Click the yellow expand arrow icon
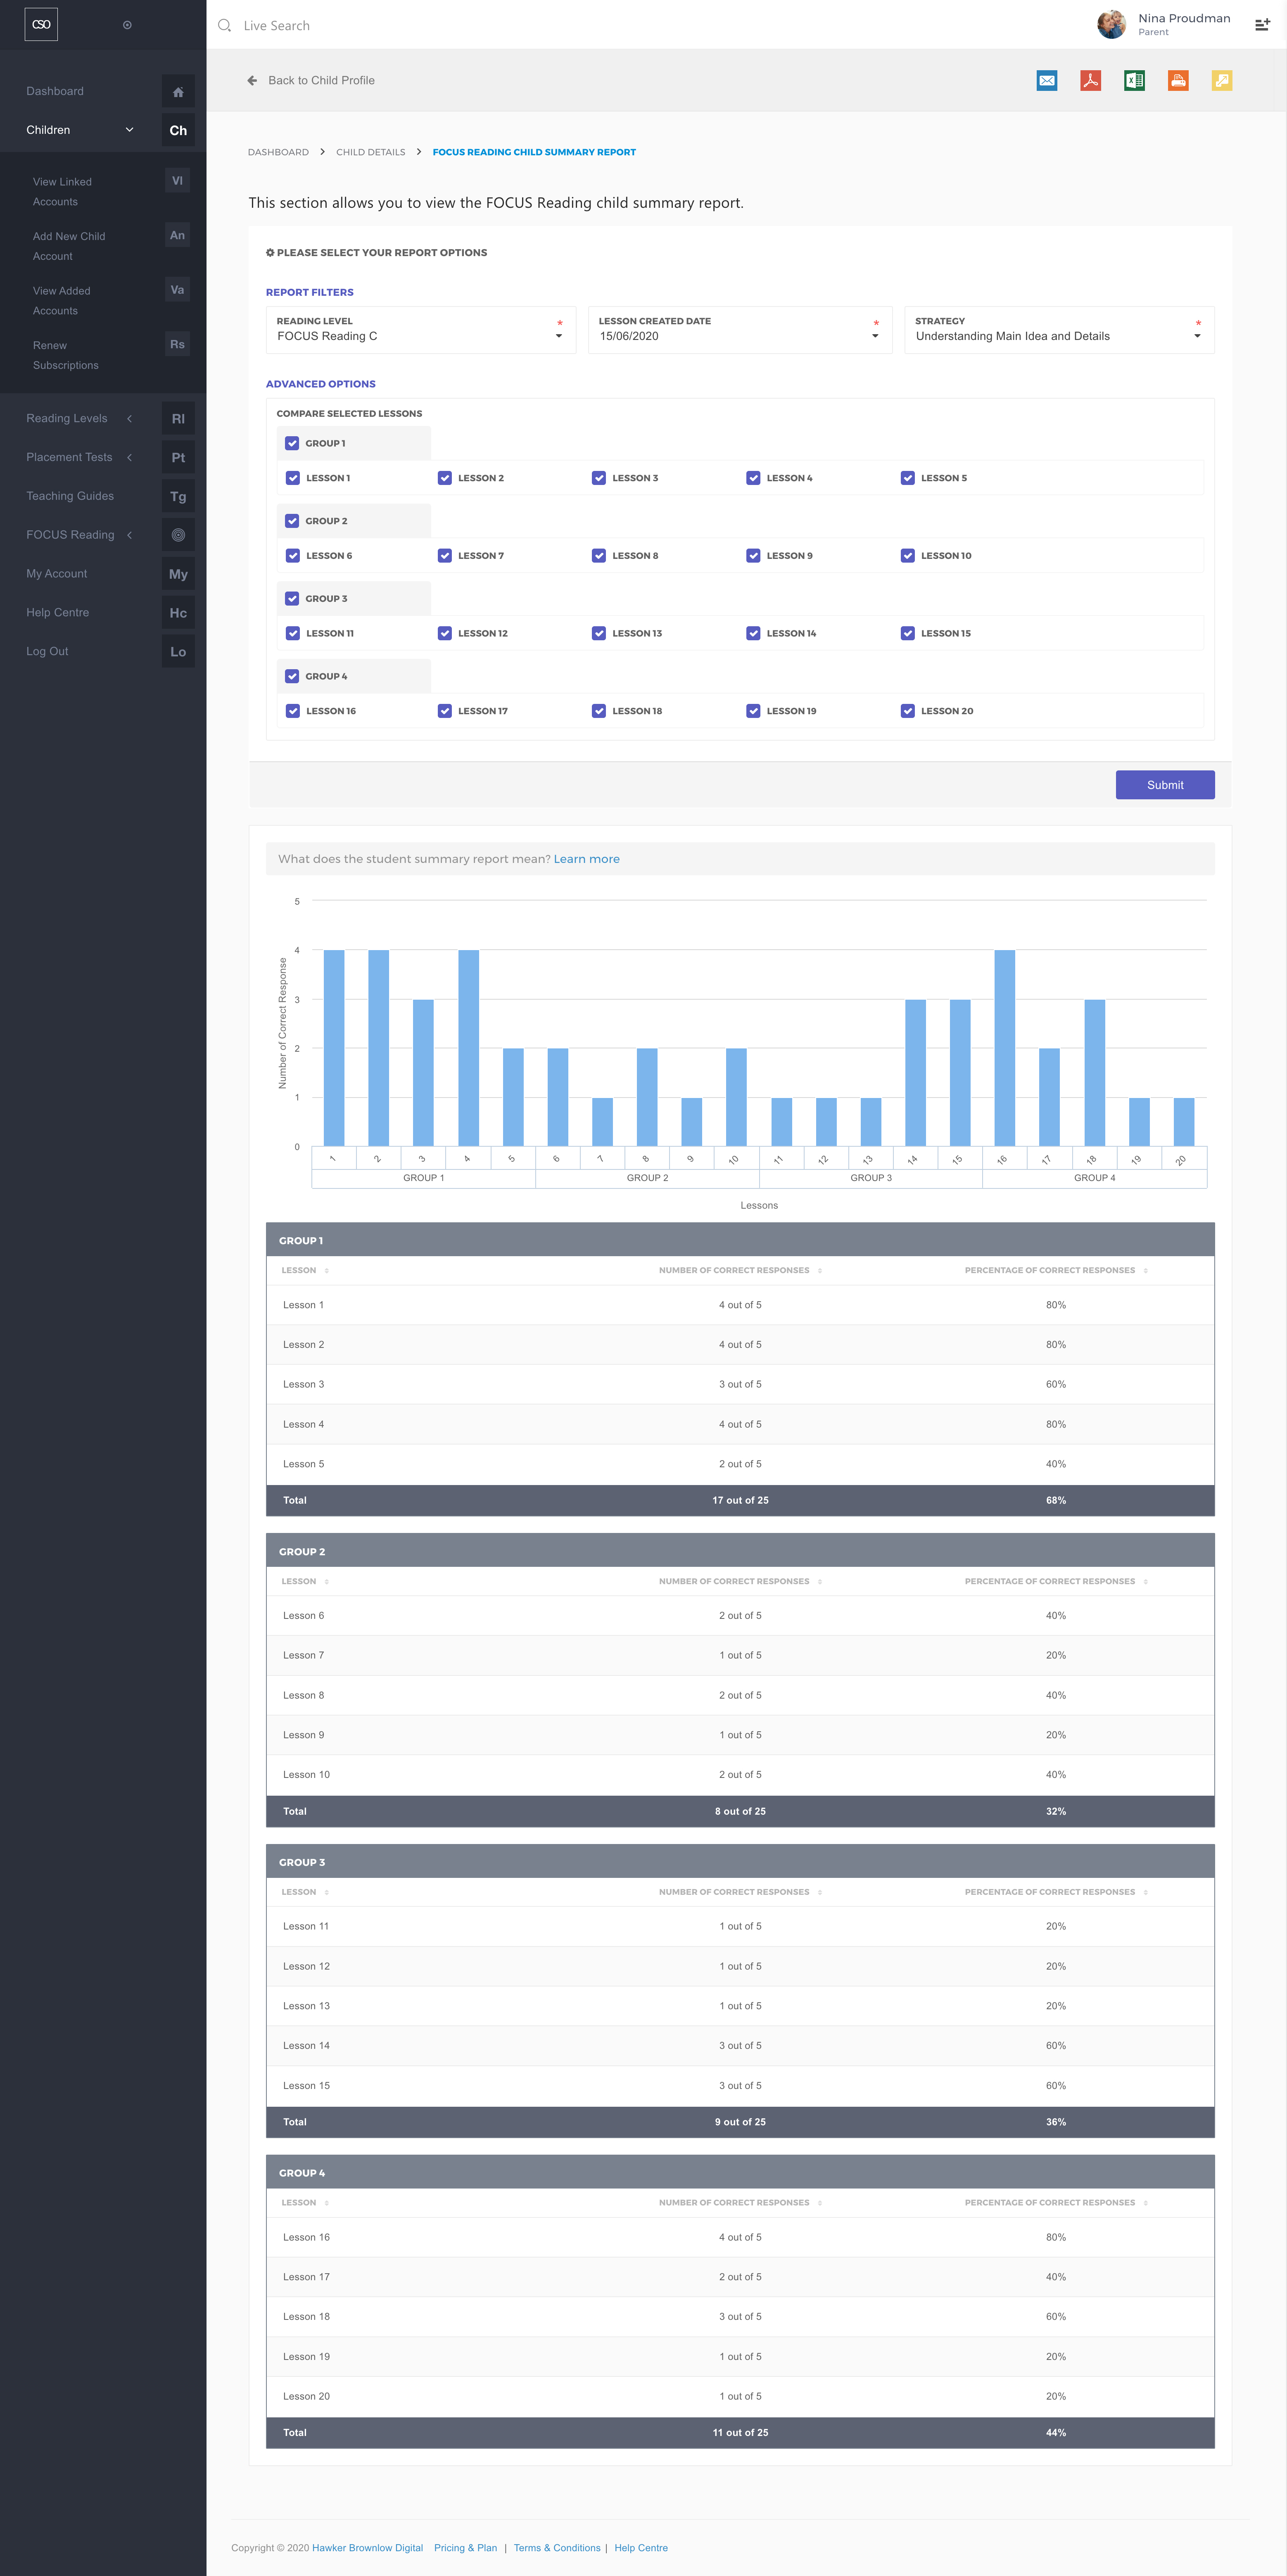 [1222, 81]
